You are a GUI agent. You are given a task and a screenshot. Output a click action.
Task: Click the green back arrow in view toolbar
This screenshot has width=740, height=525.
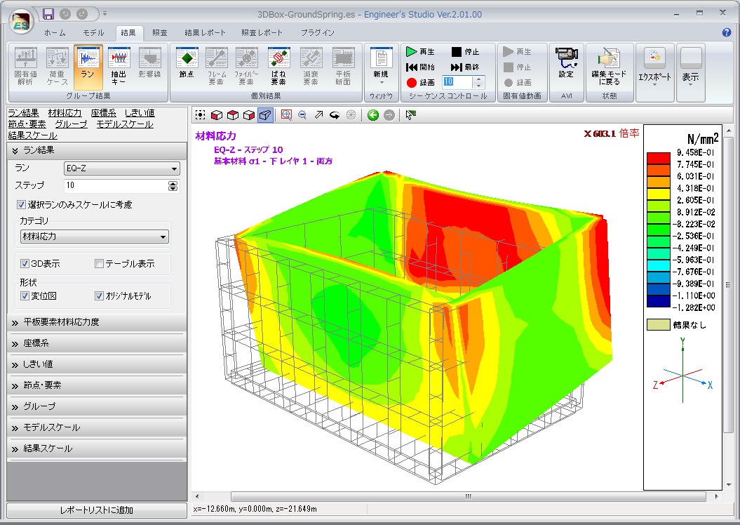tap(373, 115)
